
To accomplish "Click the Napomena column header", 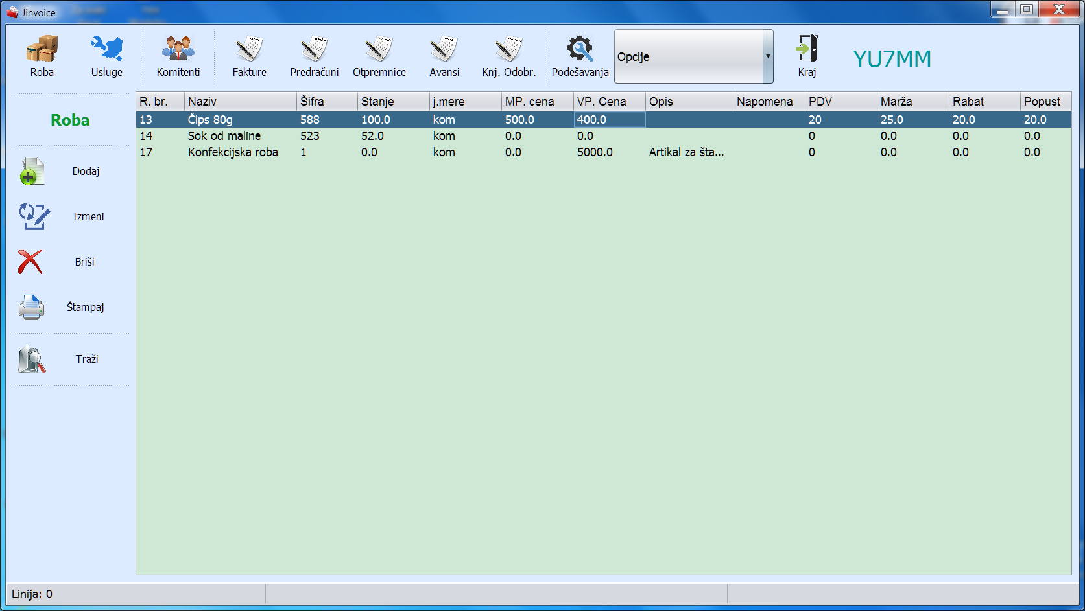I will (x=769, y=102).
